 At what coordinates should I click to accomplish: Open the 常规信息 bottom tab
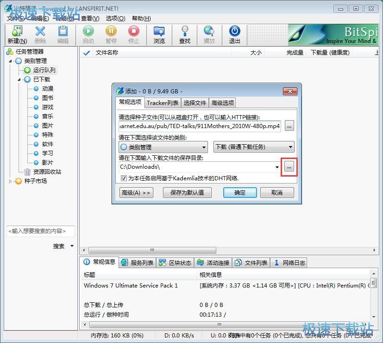(x=100, y=262)
